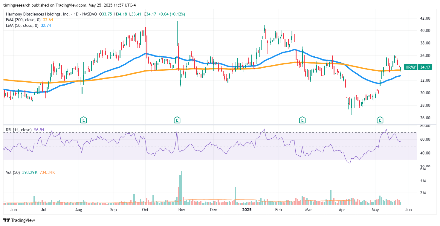
Task: Click the earnings E marker above May
Action: point(380,120)
